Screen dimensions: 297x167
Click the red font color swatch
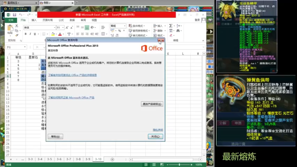click(x=60, y=34)
